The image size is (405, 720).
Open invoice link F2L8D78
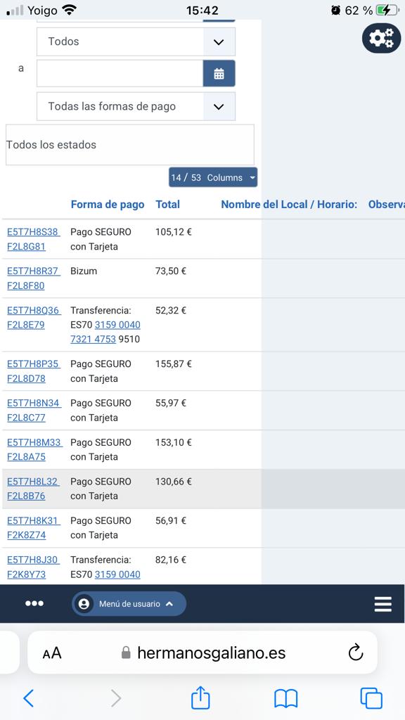pyautogui.click(x=26, y=379)
